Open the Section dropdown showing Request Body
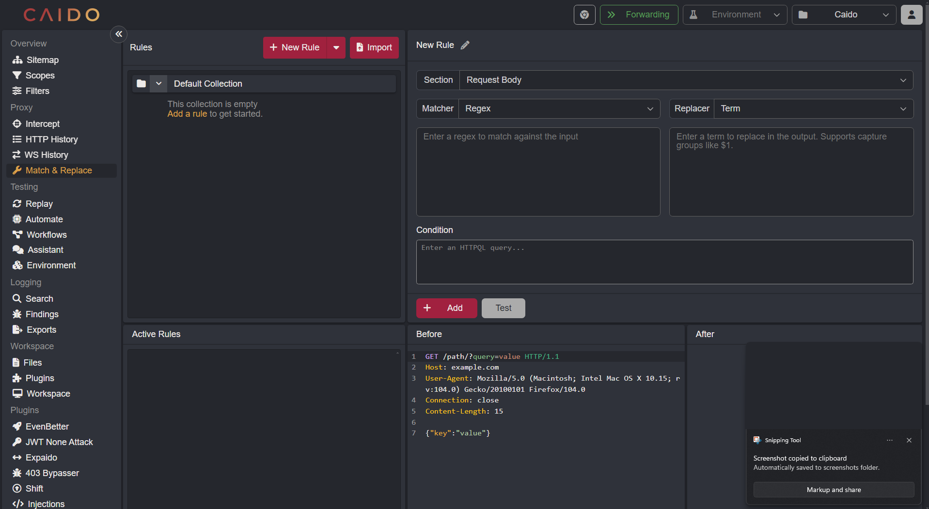929x509 pixels. coord(686,80)
